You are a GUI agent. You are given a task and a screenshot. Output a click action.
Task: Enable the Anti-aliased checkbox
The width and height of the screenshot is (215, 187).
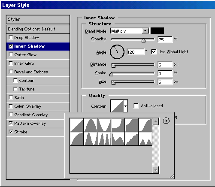click(x=136, y=106)
